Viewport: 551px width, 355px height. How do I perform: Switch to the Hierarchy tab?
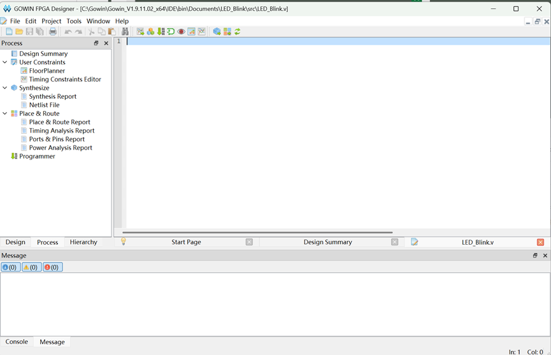pos(83,242)
